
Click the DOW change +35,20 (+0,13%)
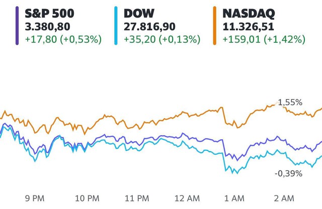point(162,39)
